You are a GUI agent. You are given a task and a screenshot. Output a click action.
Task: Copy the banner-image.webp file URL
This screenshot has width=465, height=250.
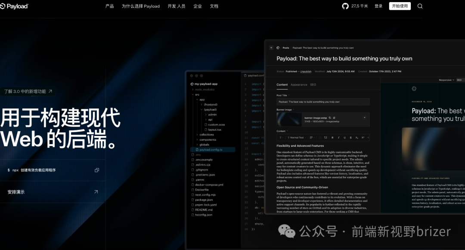point(330,117)
